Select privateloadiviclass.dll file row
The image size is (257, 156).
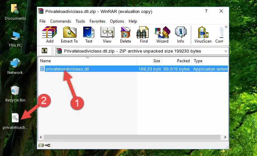(x=134, y=69)
